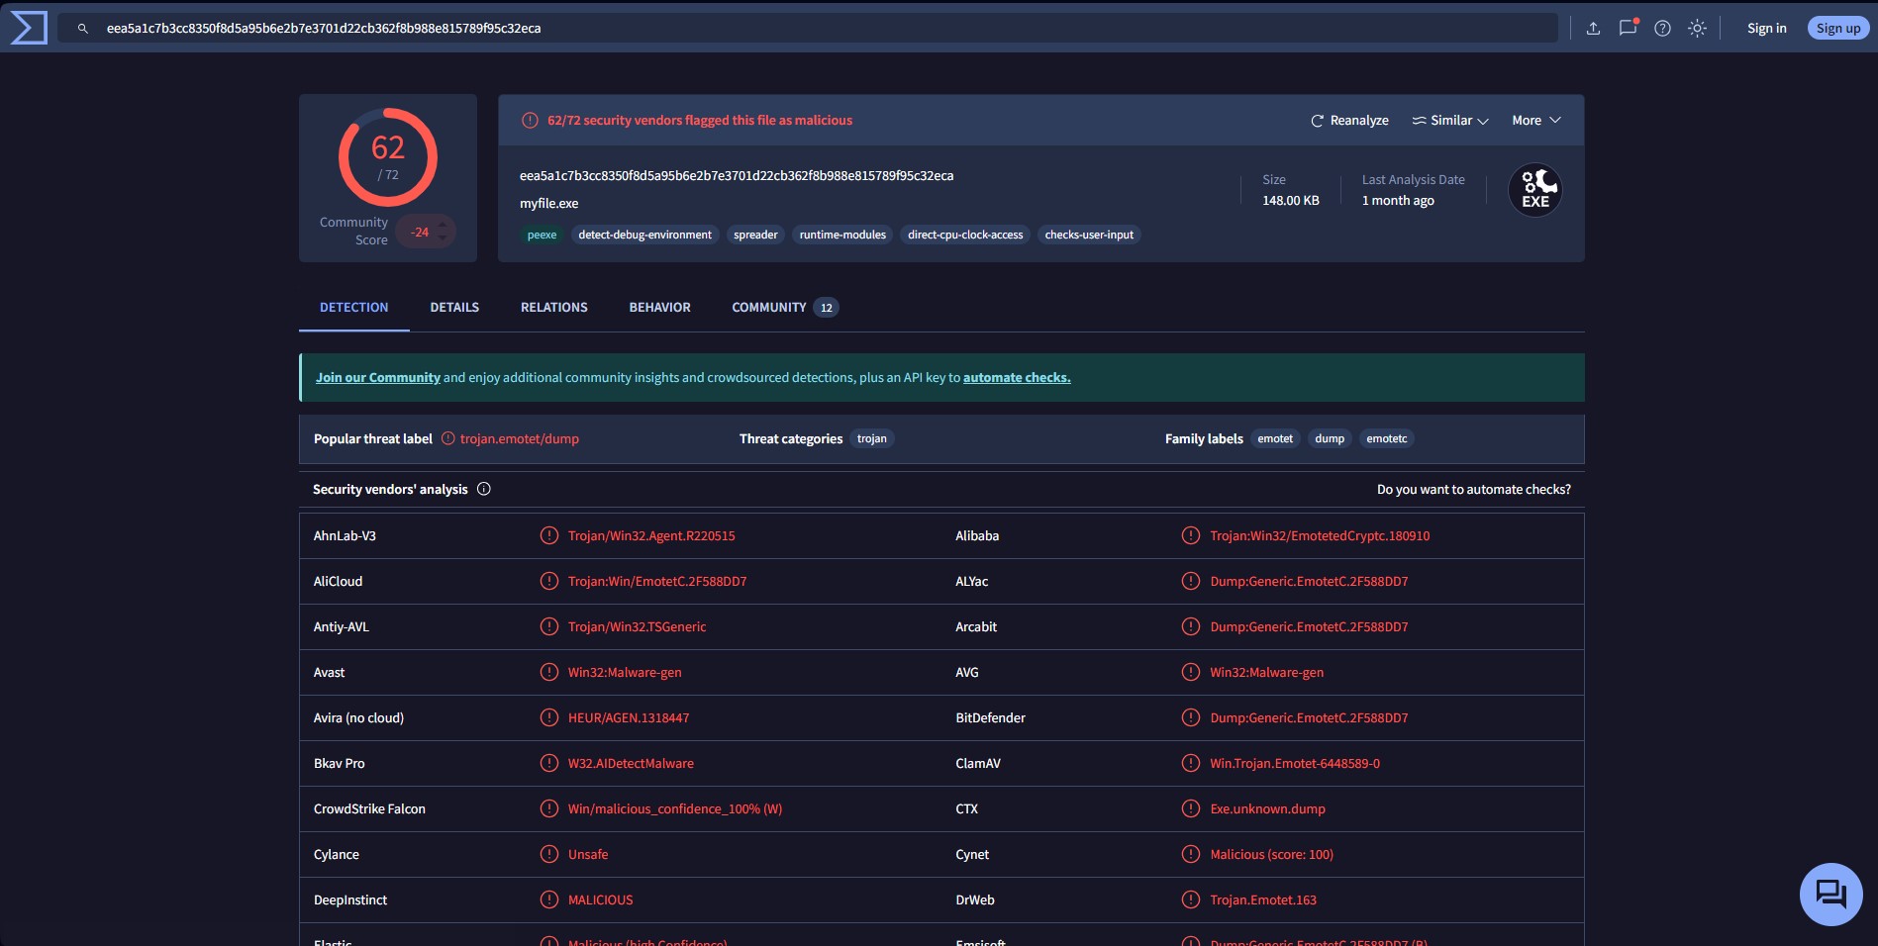Select the spreader tag
The width and height of the screenshot is (1878, 946).
[x=755, y=236]
